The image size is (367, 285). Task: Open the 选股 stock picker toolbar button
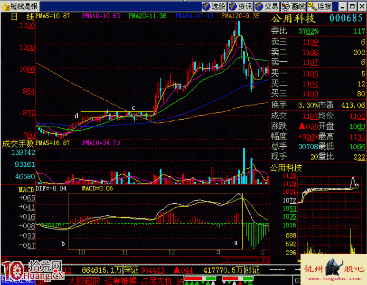[214, 6]
